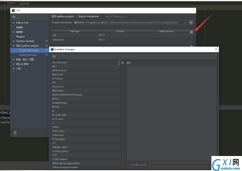Select package 0x-order-utils

pyautogui.click(x=86, y=115)
